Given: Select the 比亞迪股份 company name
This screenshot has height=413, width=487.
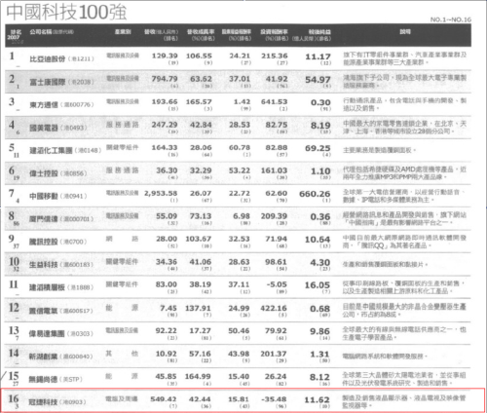Looking at the screenshot, I should click(x=48, y=58).
